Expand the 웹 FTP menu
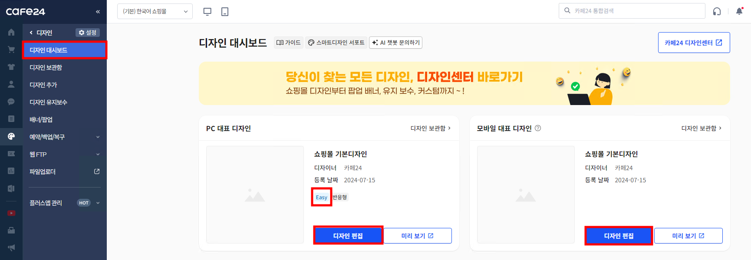This screenshot has width=751, height=260. pyautogui.click(x=65, y=154)
